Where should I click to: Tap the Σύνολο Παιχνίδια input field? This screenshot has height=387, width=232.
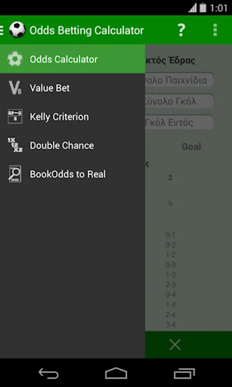pyautogui.click(x=179, y=80)
